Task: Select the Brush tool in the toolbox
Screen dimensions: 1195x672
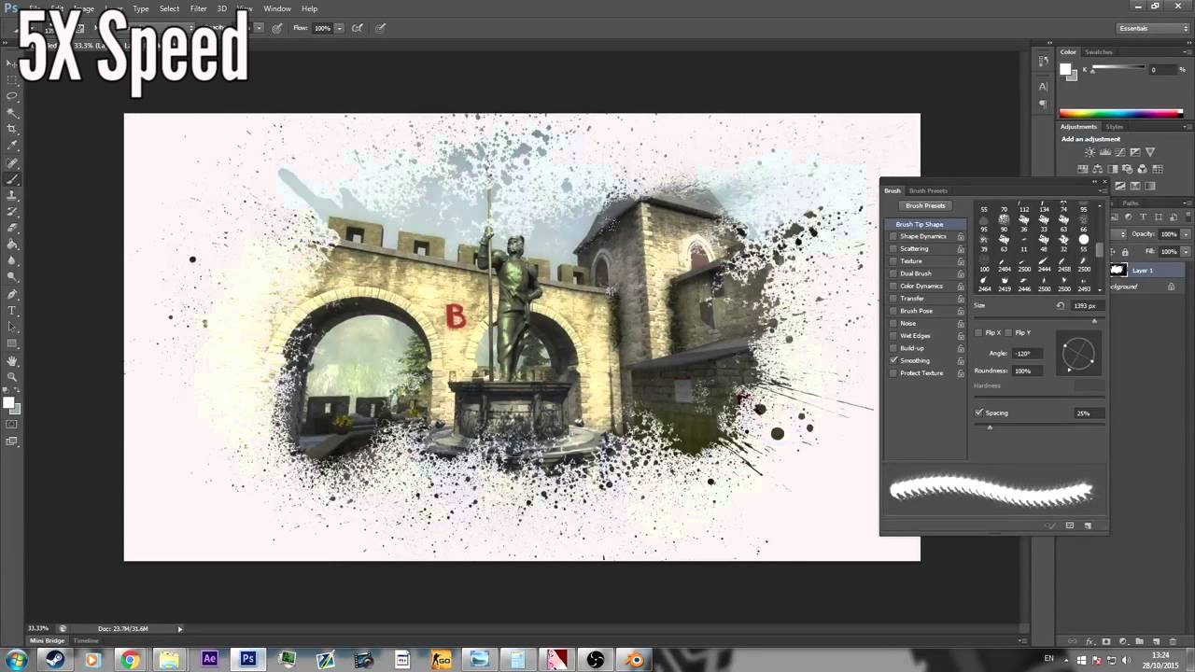Action: tap(12, 179)
